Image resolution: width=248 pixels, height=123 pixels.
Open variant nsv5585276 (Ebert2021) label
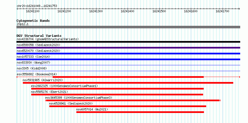point(49,92)
